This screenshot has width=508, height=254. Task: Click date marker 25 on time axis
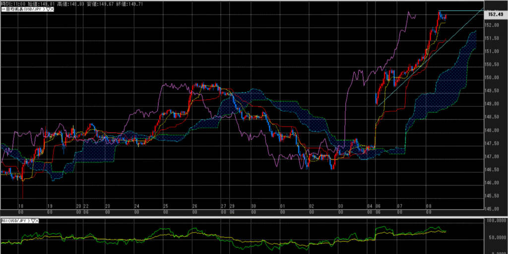pos(165,205)
